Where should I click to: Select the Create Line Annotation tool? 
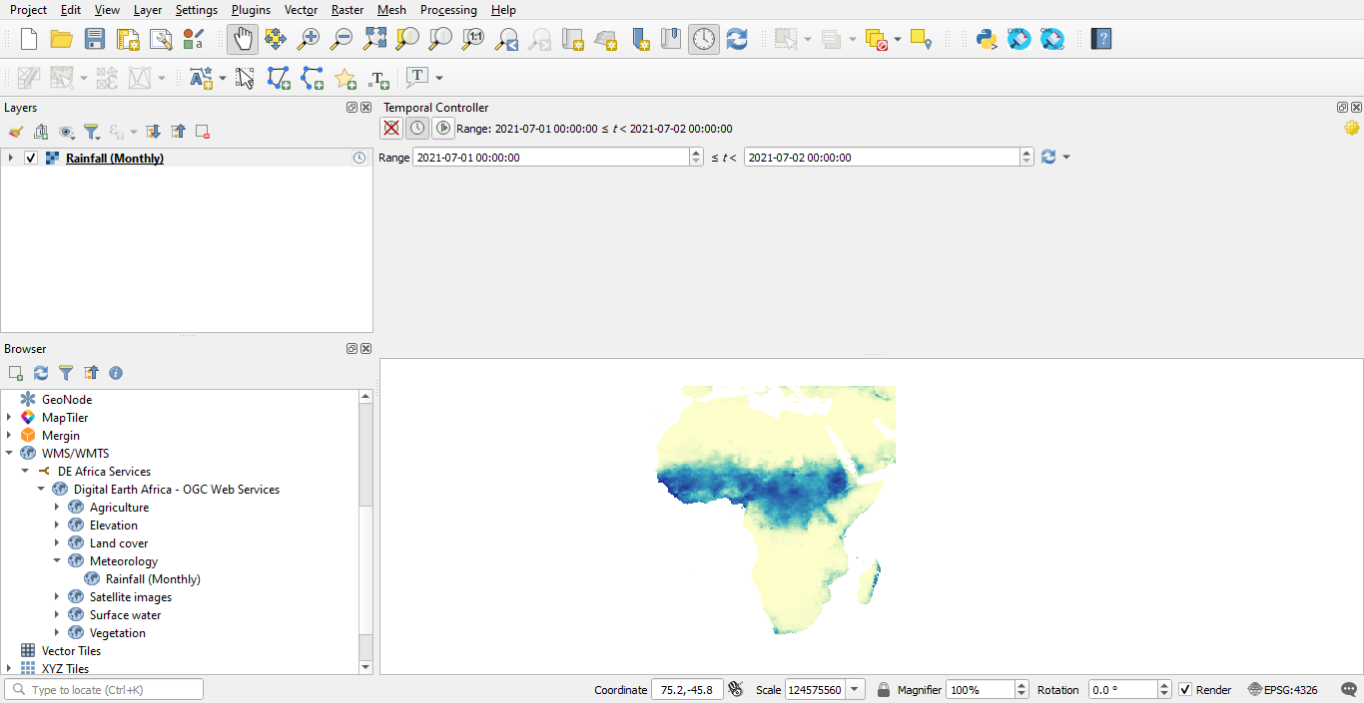click(312, 78)
